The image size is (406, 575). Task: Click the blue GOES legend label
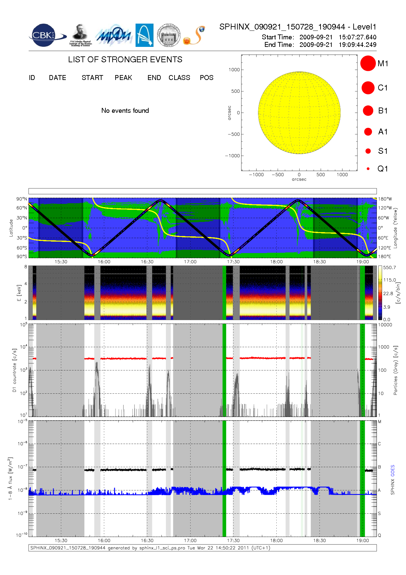click(x=393, y=471)
